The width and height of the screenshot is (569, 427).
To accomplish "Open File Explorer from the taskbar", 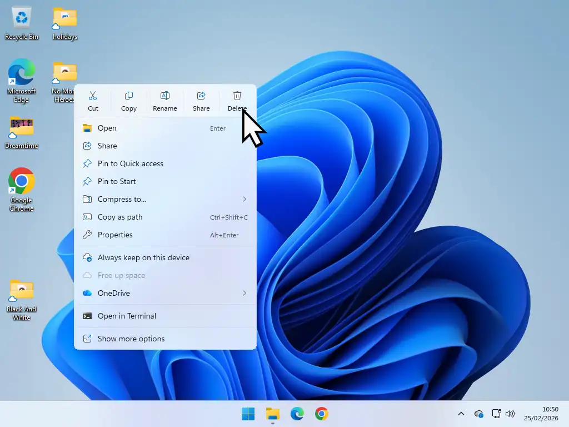I will click(x=272, y=414).
